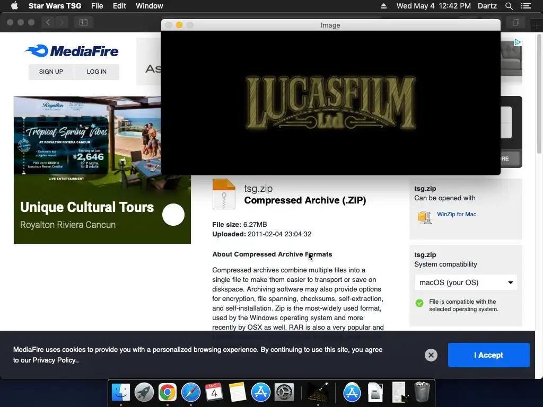Click the MediaFire logo

[x=72, y=51]
